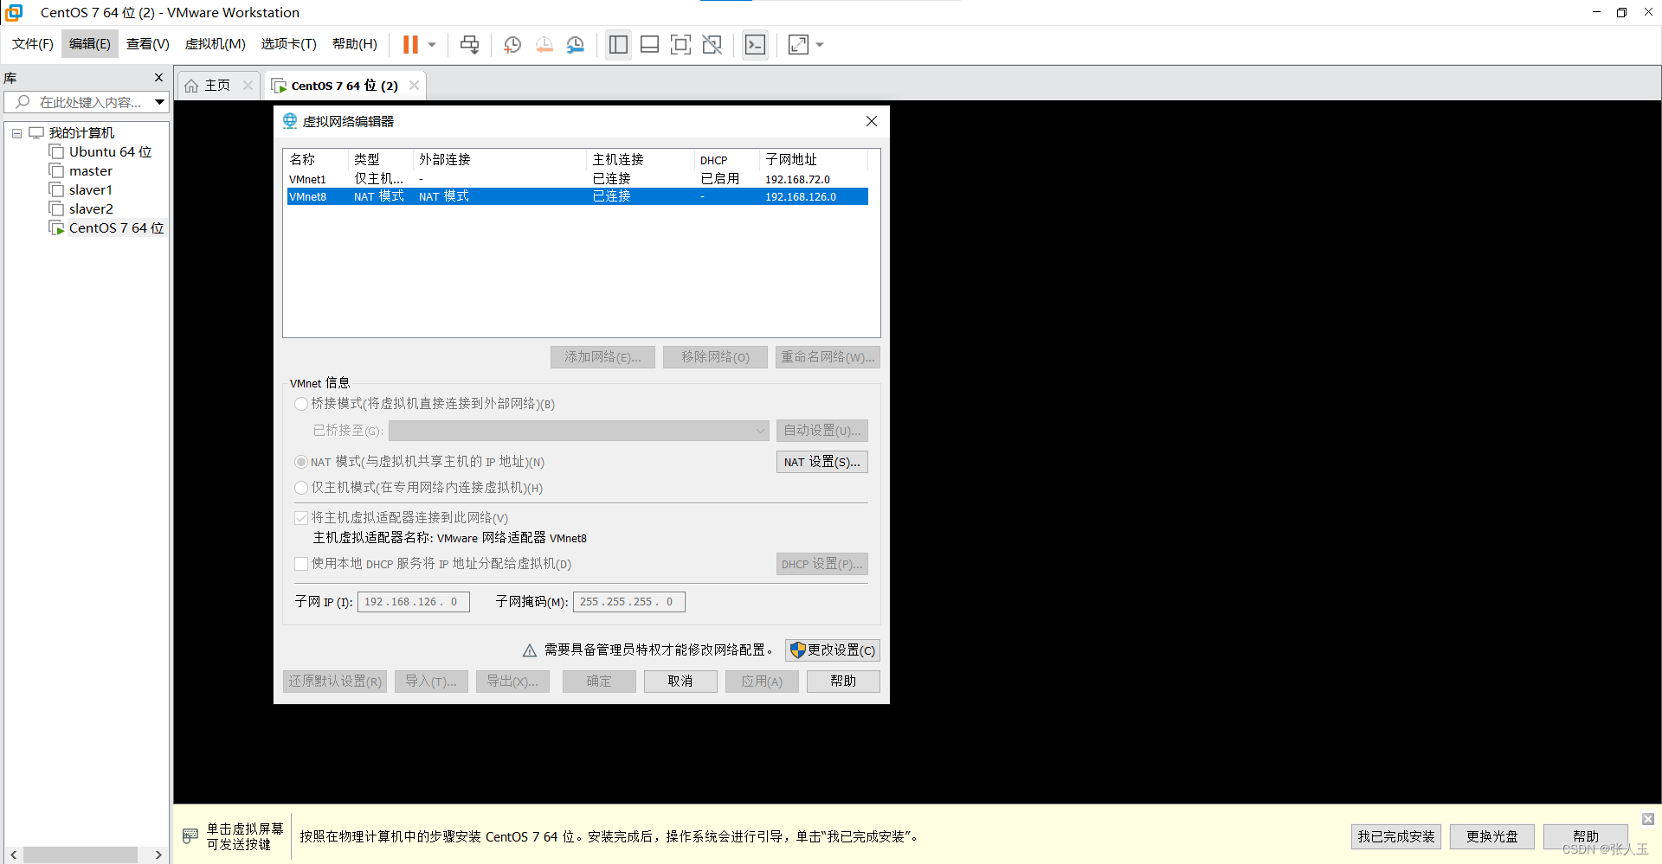Click the revert to snapshot icon

[x=544, y=44]
